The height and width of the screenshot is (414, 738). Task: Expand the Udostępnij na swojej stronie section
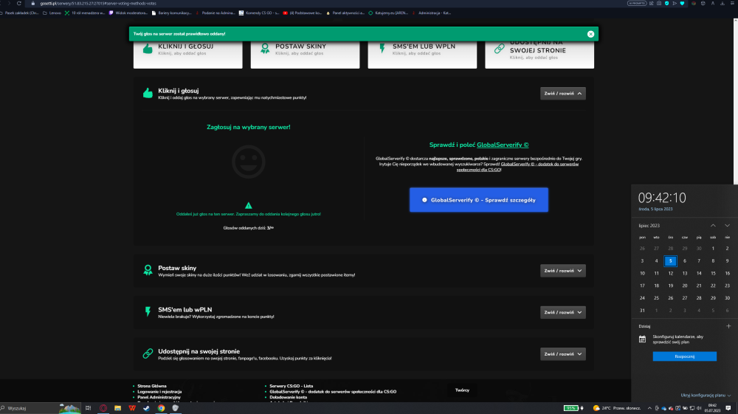[563, 353]
